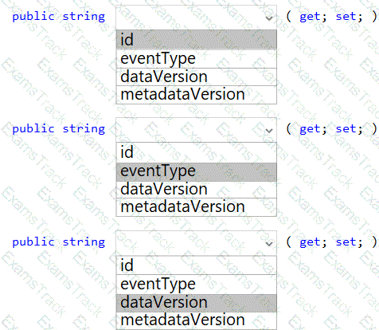This screenshot has width=379, height=330.
Task: Select metadataVersion in the first list
Action: pos(197,95)
